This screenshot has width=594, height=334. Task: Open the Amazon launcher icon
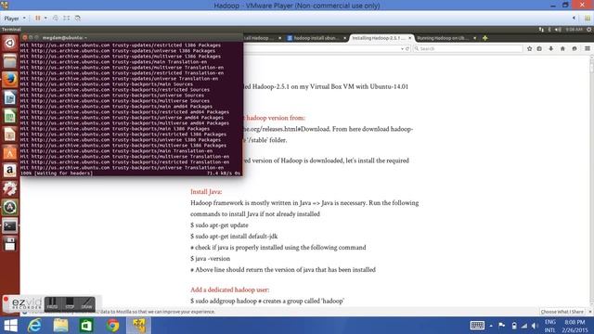(x=10, y=171)
